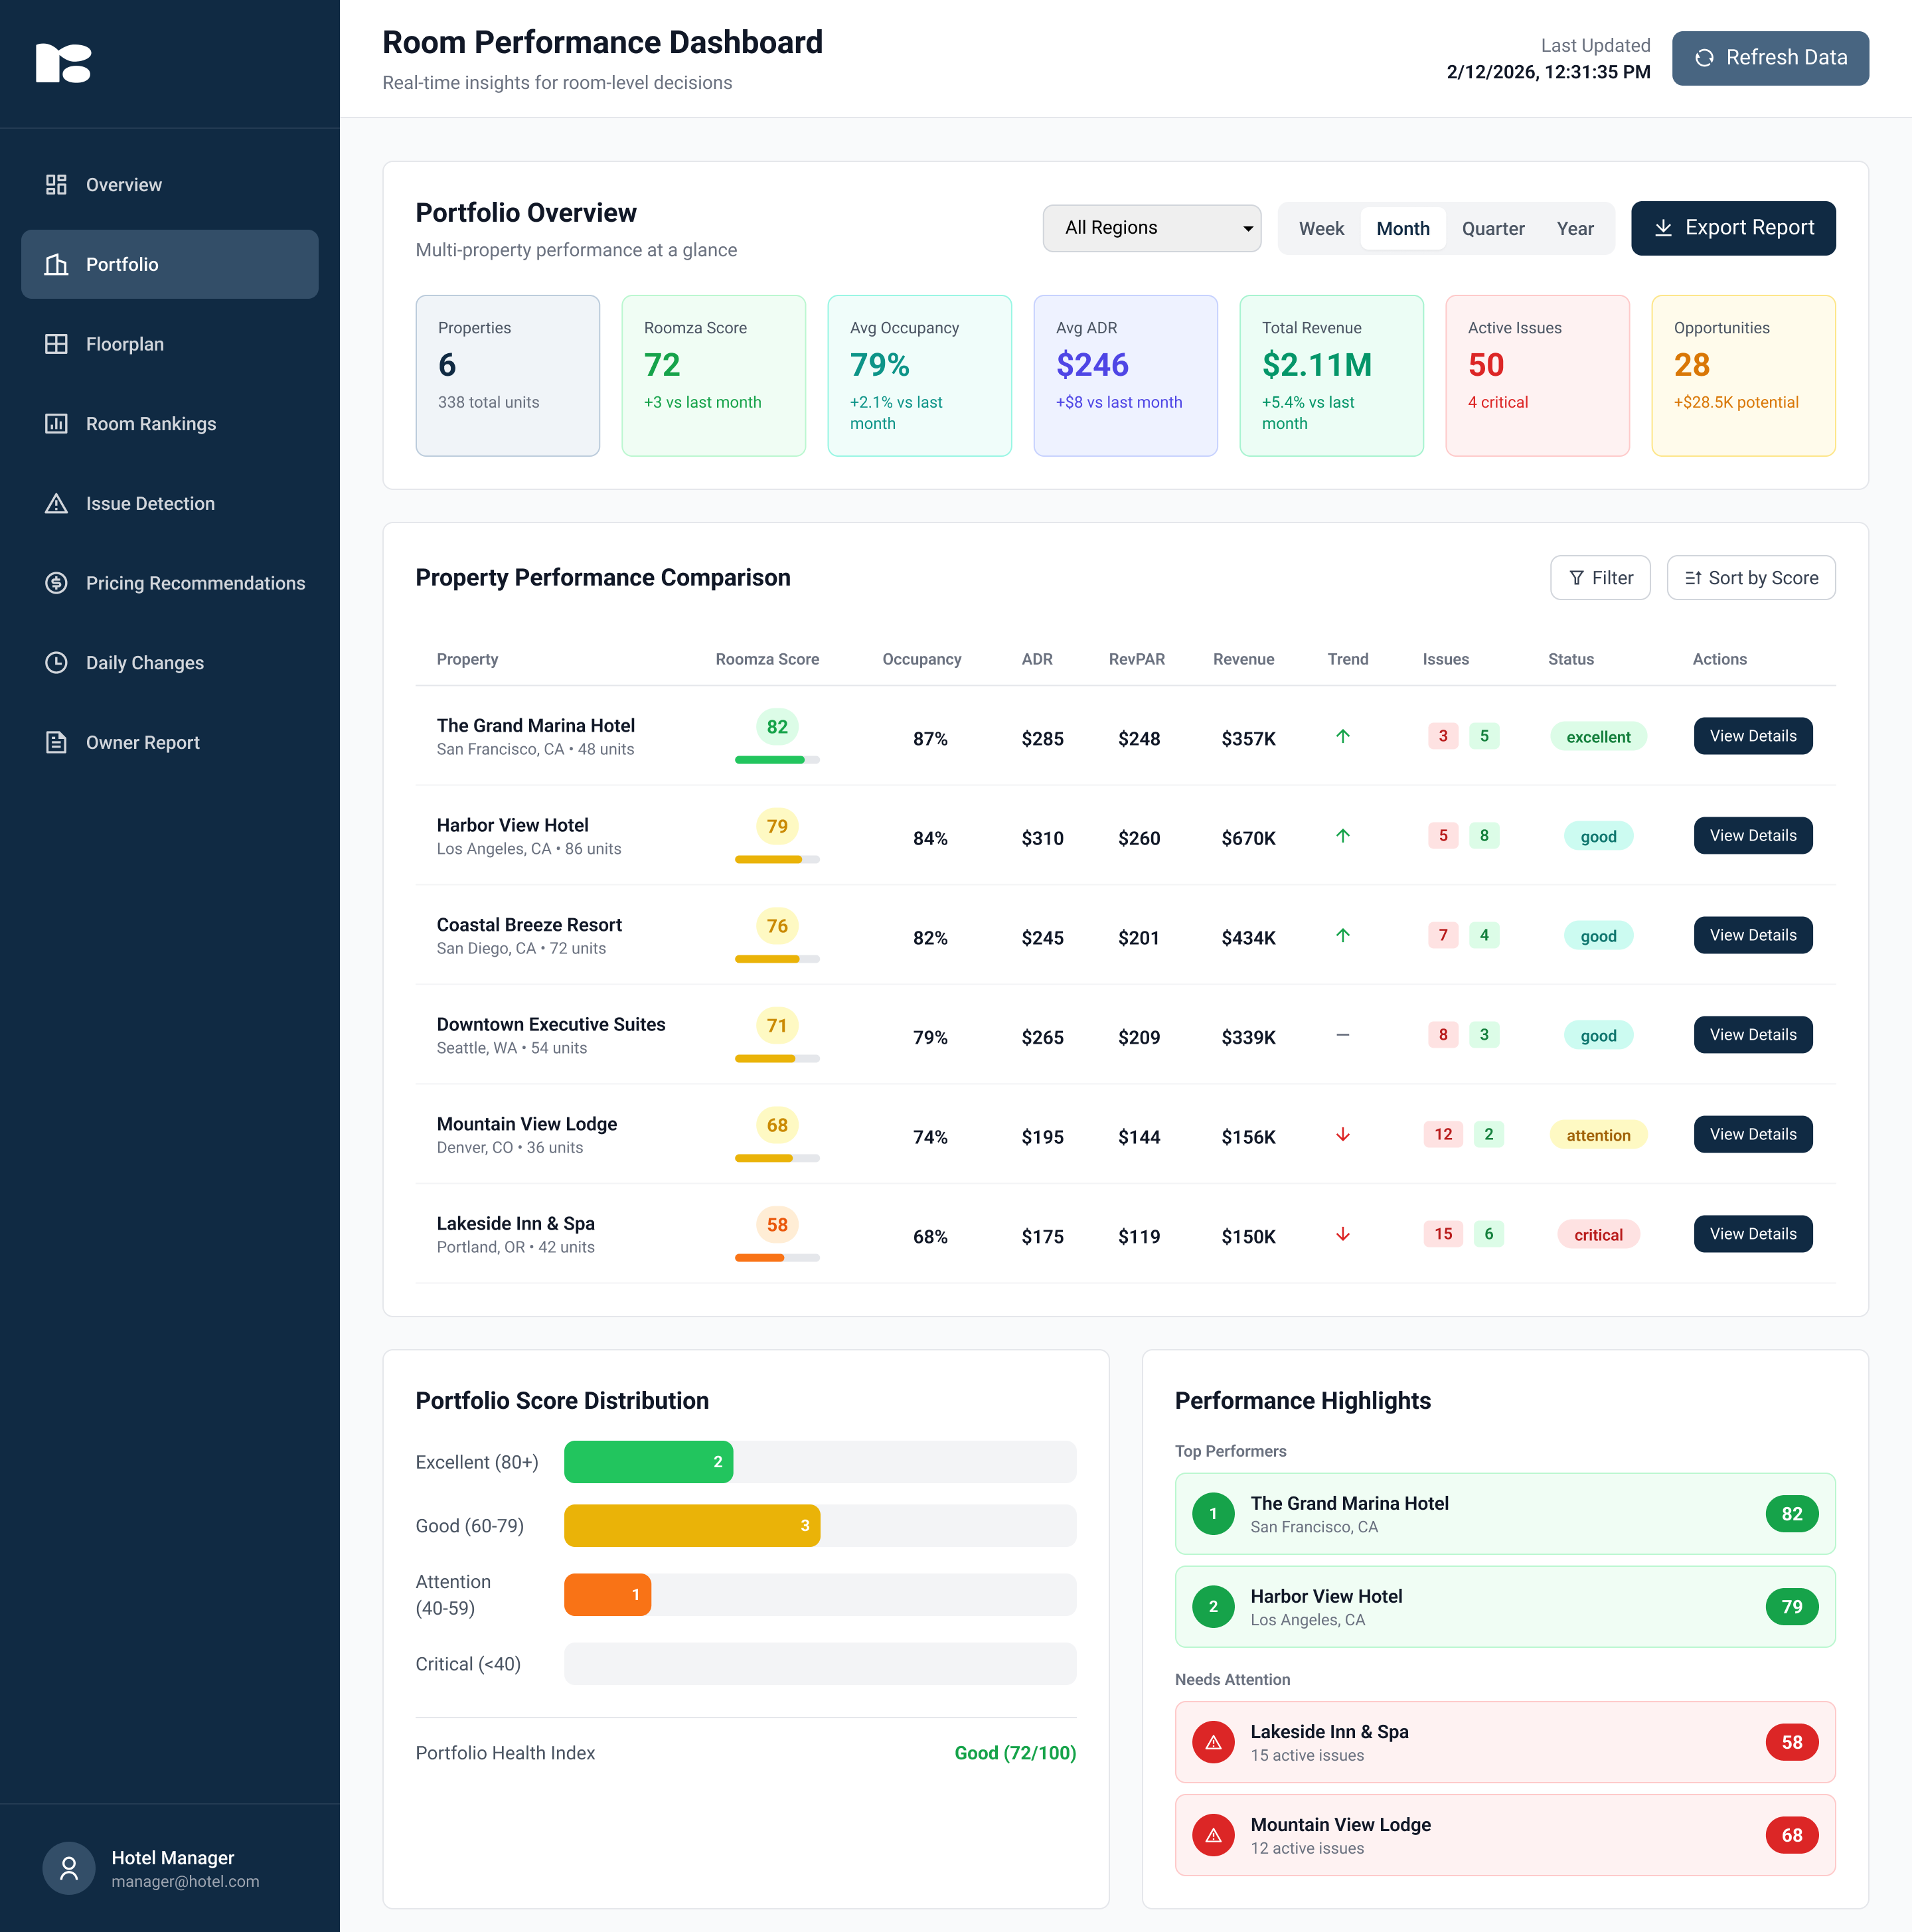Select the Quarter time period

[1493, 228]
